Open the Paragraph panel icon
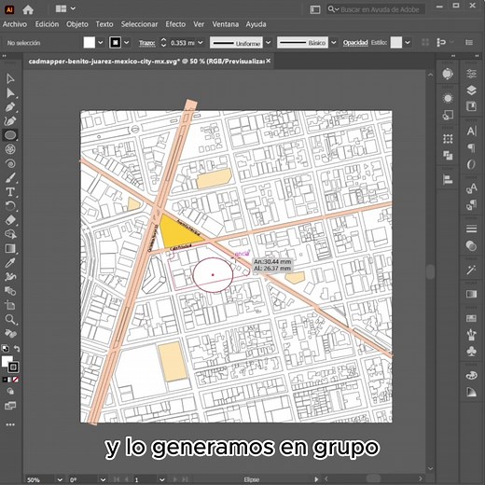This screenshot has width=485, height=485. pos(471,148)
